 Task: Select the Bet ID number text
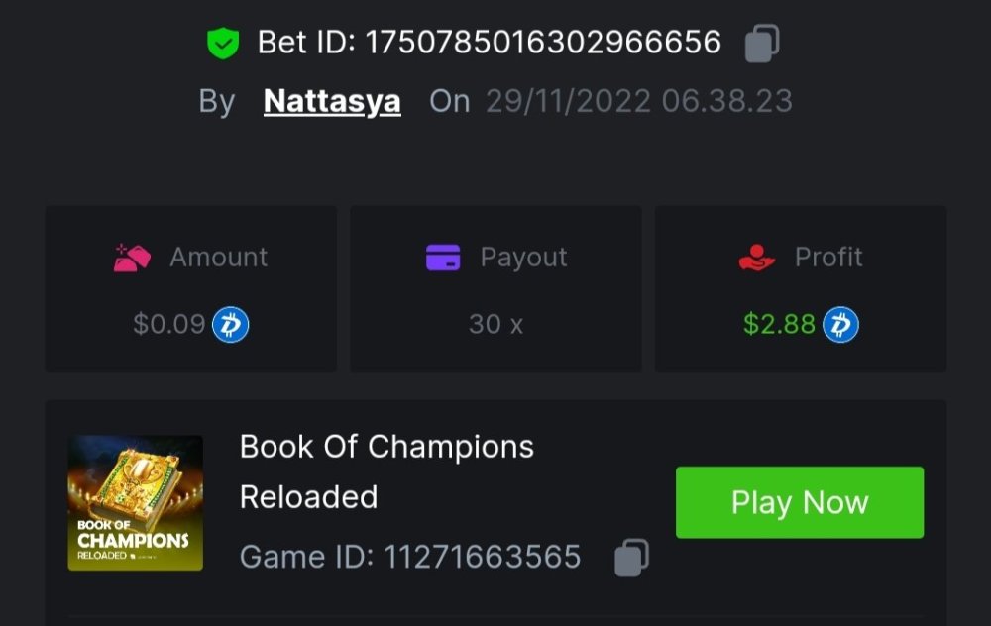pos(543,43)
